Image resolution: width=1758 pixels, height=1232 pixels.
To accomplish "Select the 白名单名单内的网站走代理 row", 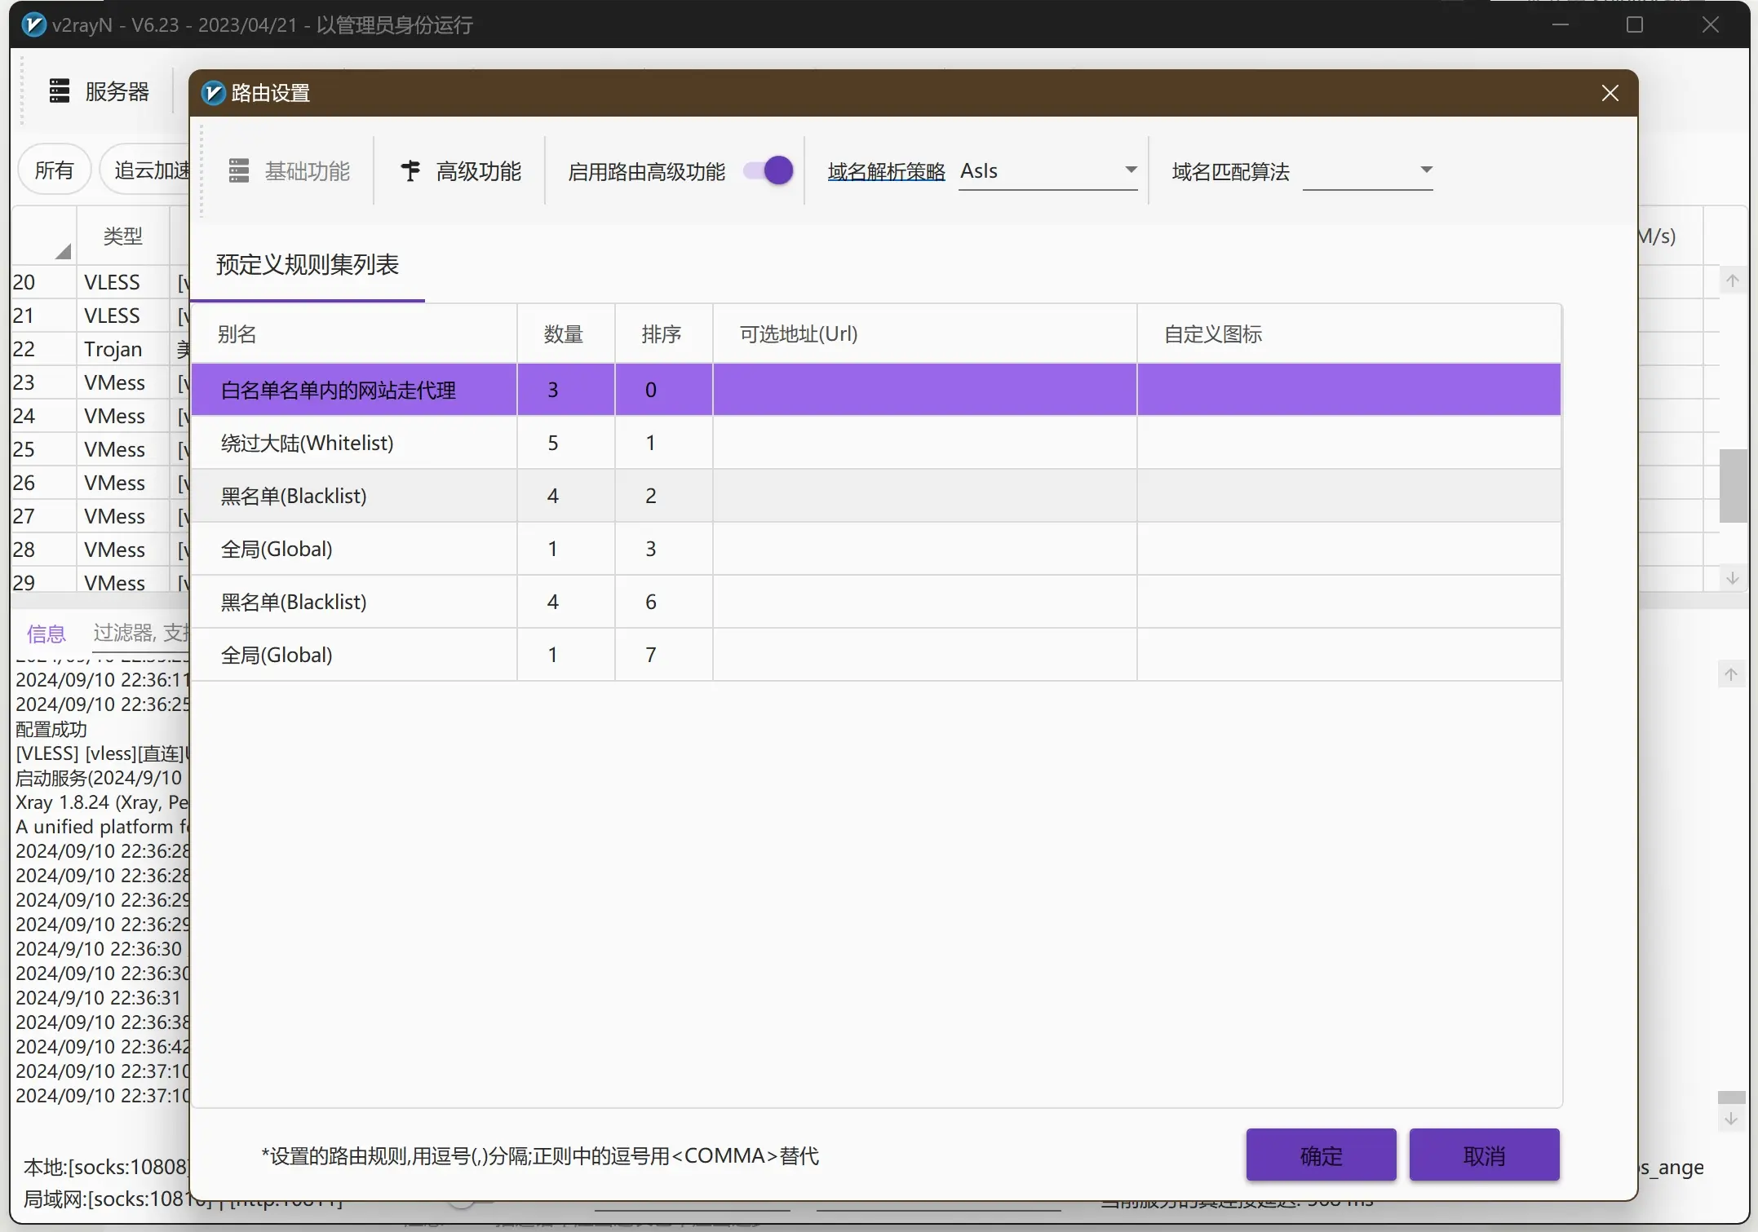I will [x=876, y=390].
